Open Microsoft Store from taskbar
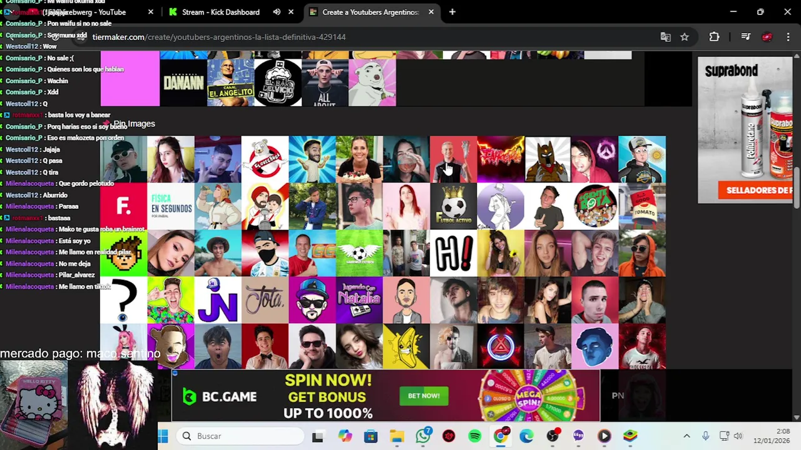 click(x=370, y=436)
